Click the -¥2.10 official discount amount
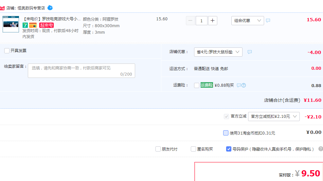The width and height of the screenshot is (323, 181). point(313,117)
